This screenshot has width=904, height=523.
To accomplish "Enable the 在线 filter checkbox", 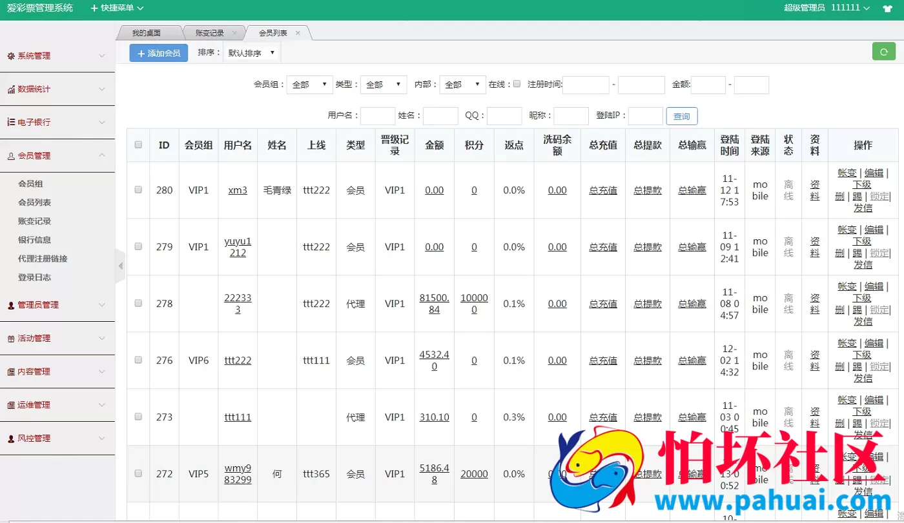I will [x=517, y=84].
